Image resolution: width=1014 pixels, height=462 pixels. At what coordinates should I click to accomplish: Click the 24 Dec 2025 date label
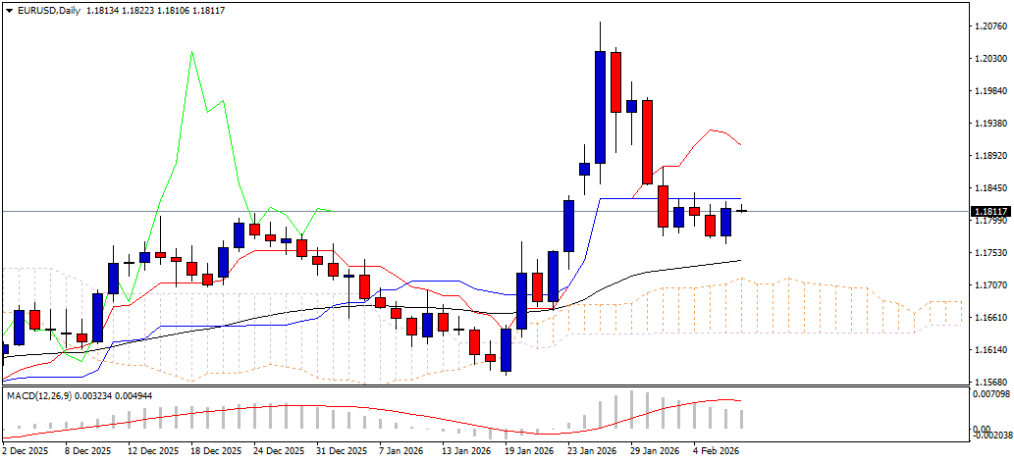(279, 451)
